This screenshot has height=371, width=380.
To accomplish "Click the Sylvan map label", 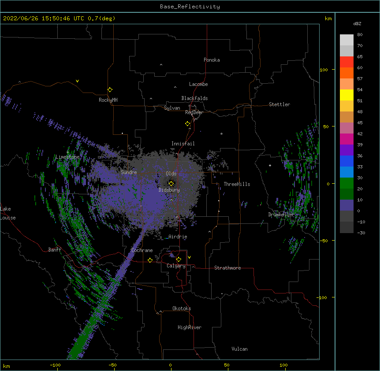I will tap(172, 108).
